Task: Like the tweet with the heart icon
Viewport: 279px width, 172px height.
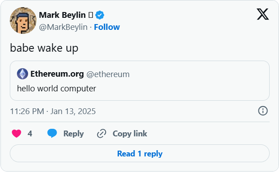Action: click(x=16, y=134)
